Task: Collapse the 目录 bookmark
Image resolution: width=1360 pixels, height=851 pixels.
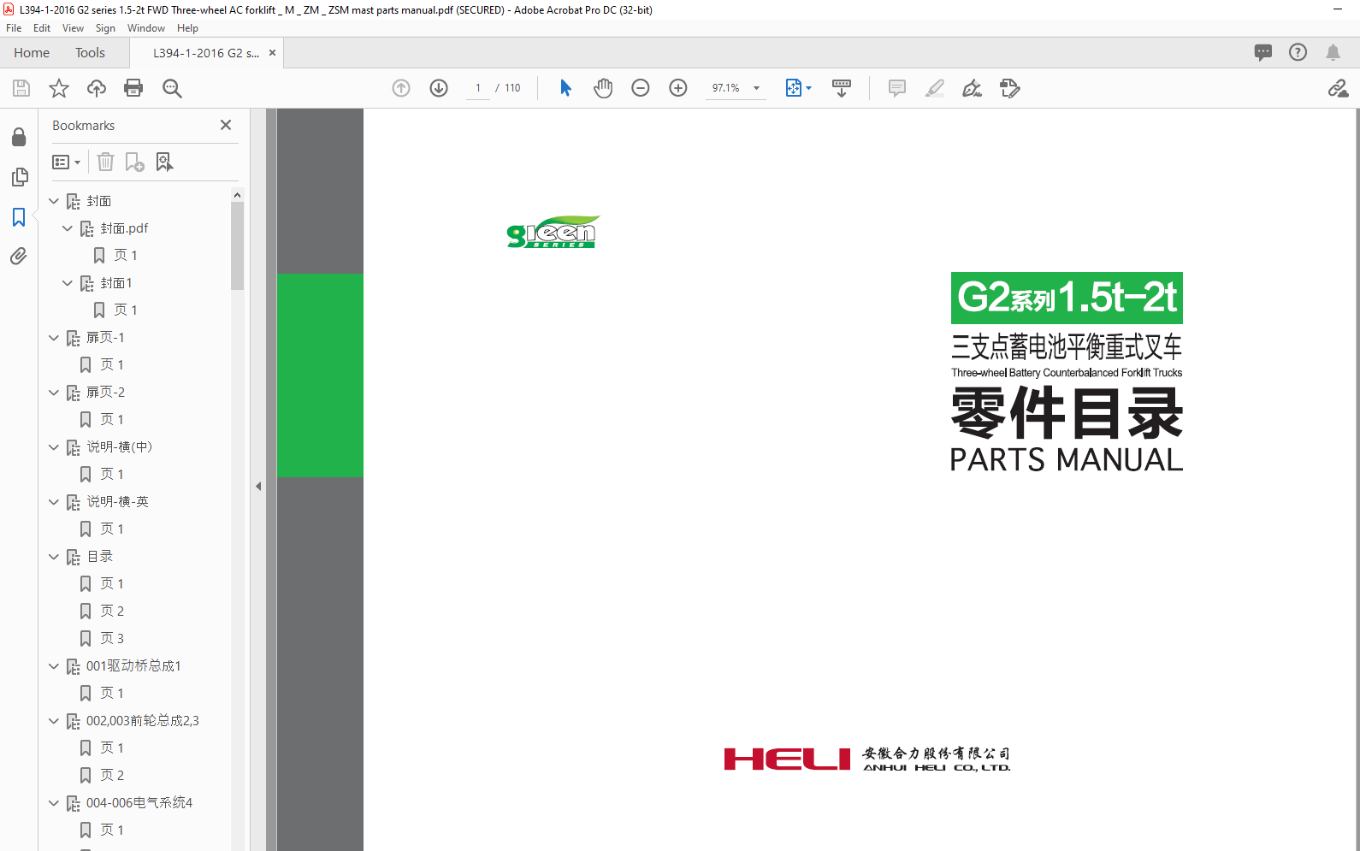Action: [x=54, y=557]
